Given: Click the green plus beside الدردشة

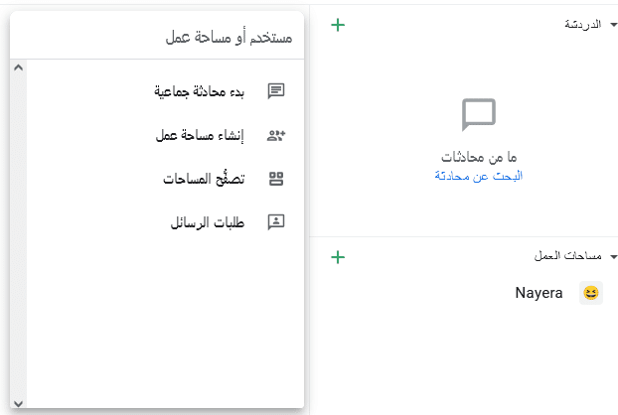Looking at the screenshot, I should (x=338, y=25).
